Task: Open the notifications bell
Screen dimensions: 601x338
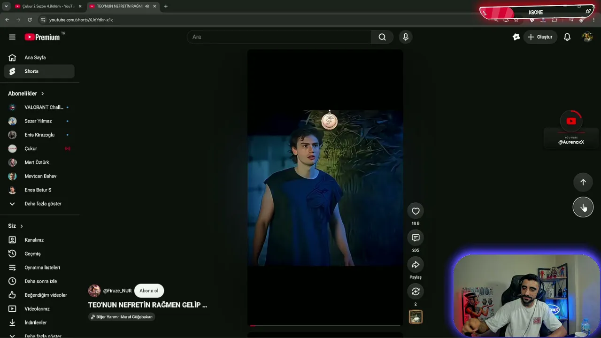Action: [567, 37]
